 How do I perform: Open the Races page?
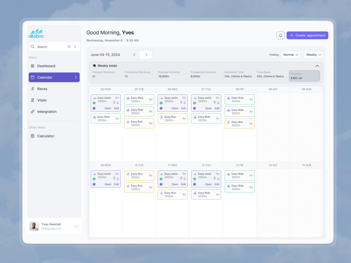(54, 89)
